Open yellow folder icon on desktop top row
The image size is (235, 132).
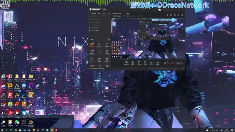[x=31, y=77]
